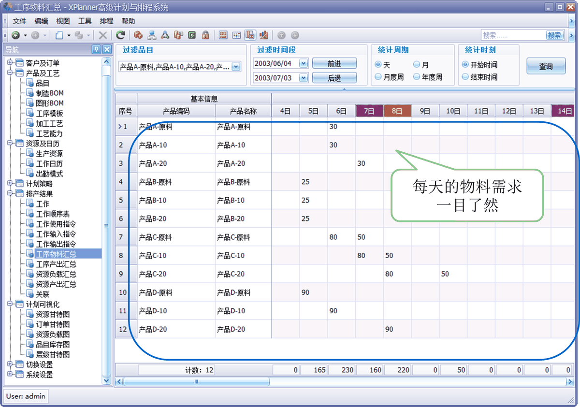Viewport: 580px width, 407px height.
Task: Open the 视图 menu
Action: pos(63,21)
